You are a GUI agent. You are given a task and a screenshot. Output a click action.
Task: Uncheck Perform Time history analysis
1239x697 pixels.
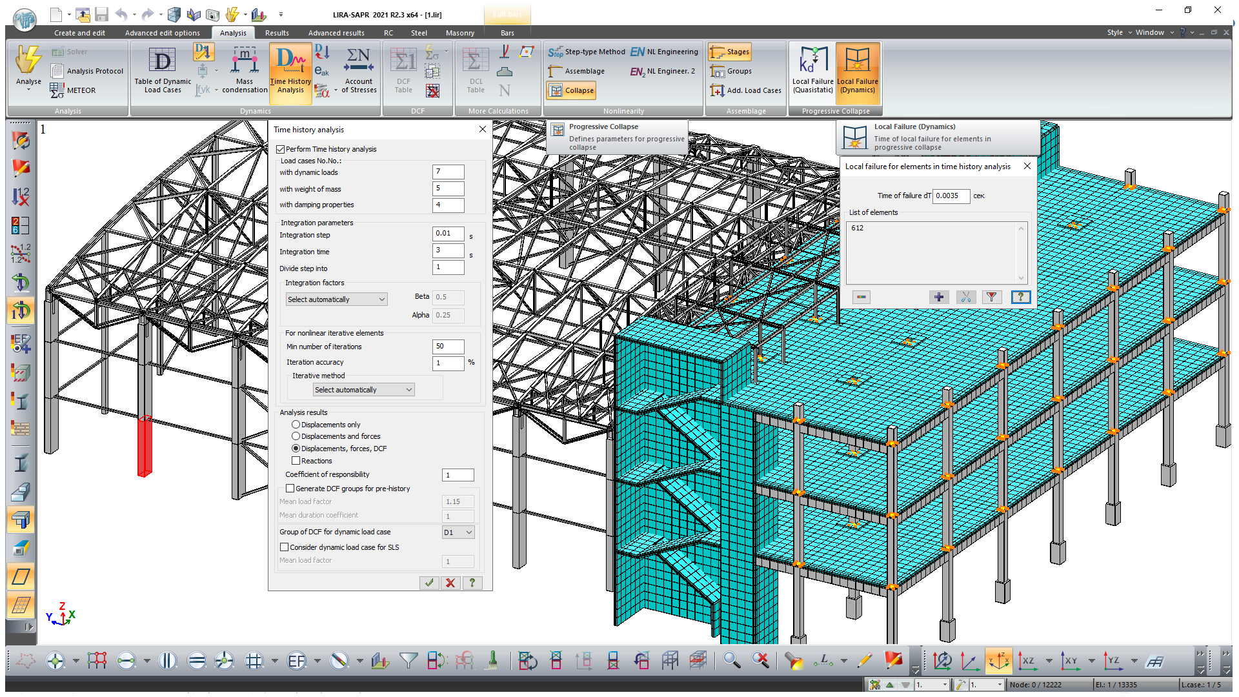coord(281,149)
